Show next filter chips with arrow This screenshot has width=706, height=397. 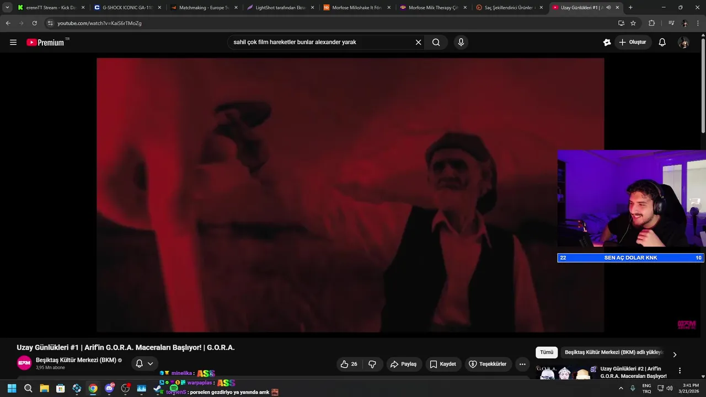(x=674, y=355)
